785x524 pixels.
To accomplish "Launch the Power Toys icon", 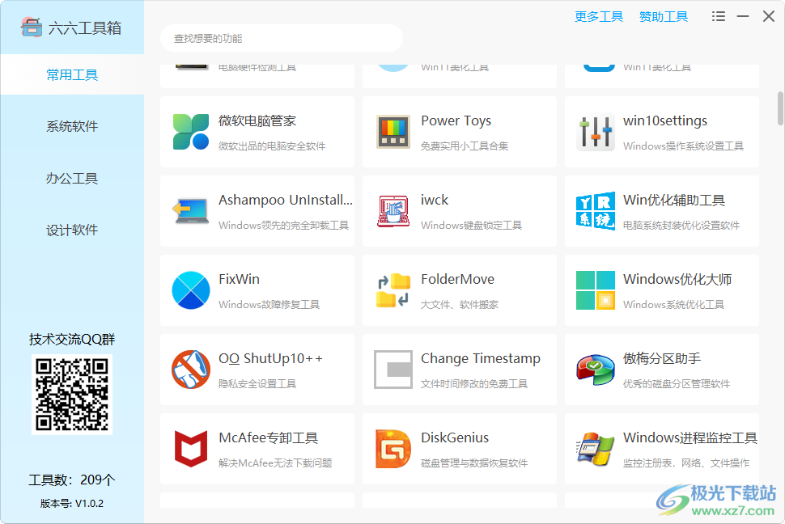I will click(393, 132).
